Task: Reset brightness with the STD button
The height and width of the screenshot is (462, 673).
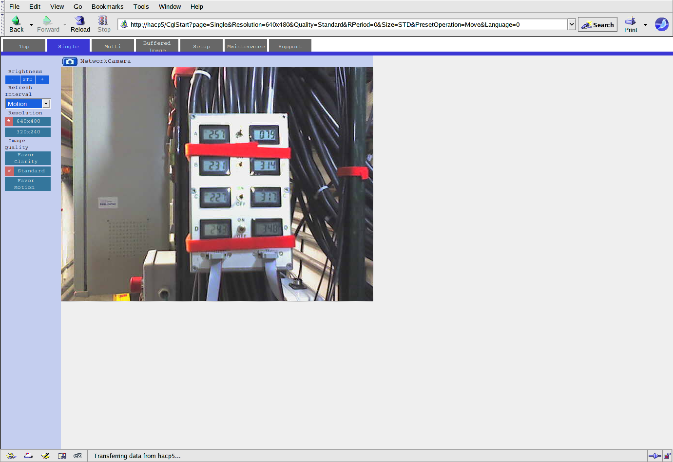Action: click(27, 79)
